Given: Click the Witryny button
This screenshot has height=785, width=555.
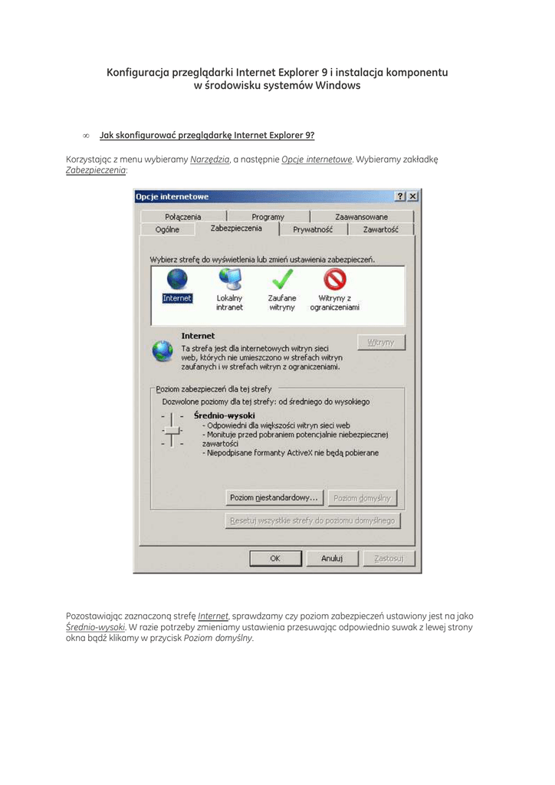Looking at the screenshot, I should tap(381, 343).
